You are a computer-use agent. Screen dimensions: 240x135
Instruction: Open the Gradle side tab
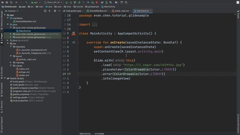click(238, 15)
